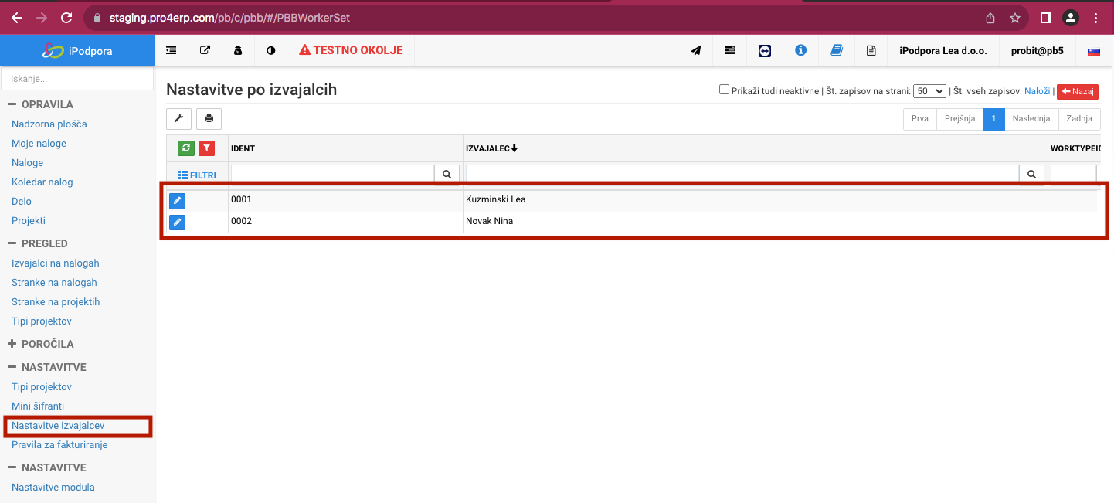
Task: Enable Prikaži tudi neaktivne checkbox
Action: click(x=724, y=90)
